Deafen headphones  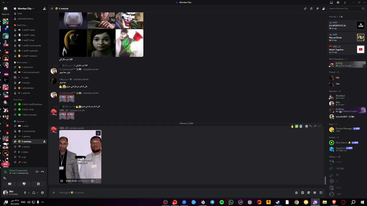coord(34,193)
